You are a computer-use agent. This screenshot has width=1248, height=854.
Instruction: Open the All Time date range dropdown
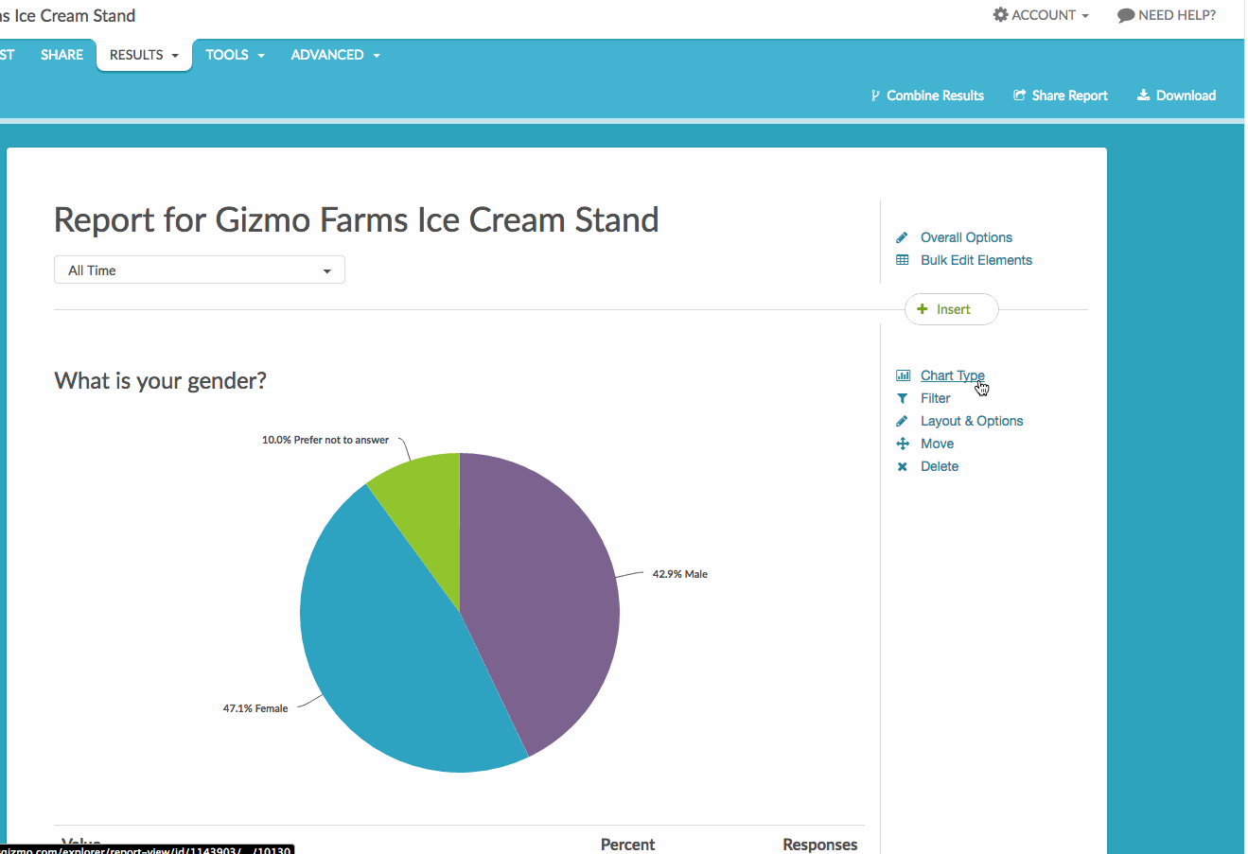click(x=200, y=270)
